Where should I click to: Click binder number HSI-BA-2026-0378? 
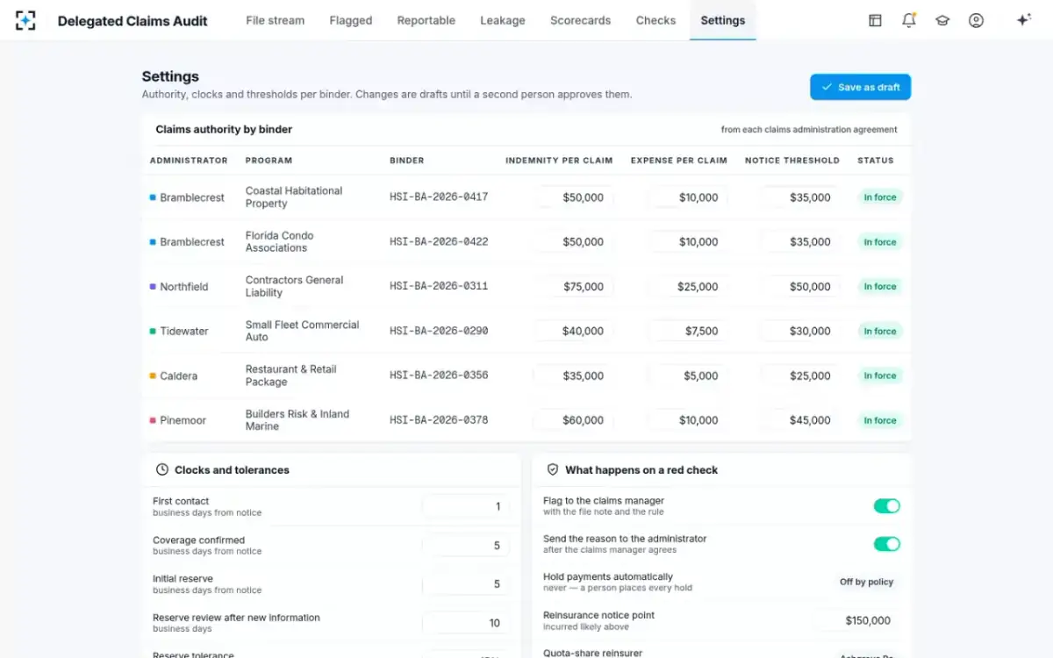point(439,420)
